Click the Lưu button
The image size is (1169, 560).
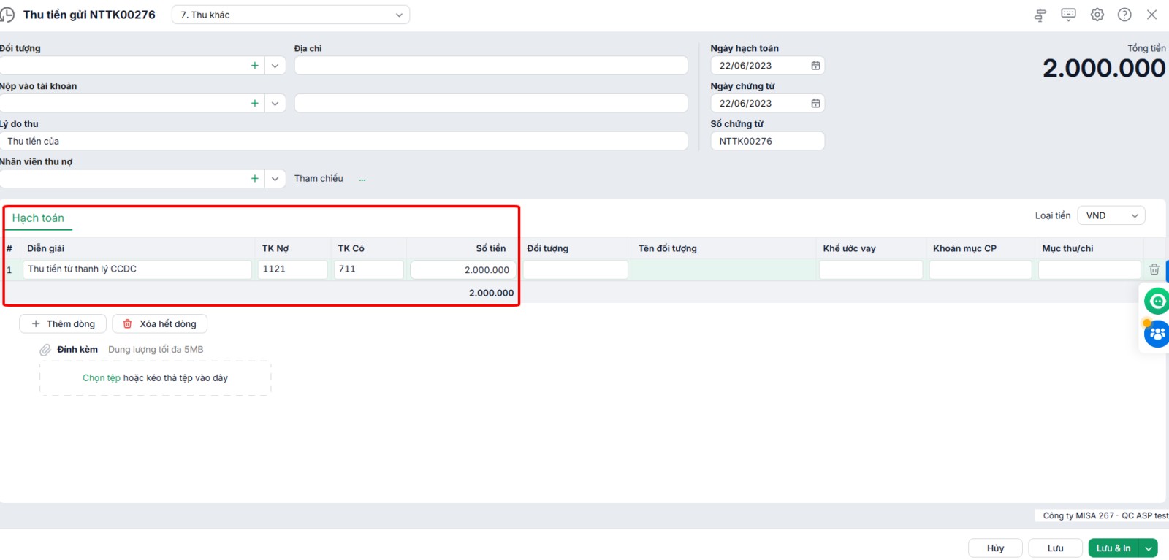click(1055, 548)
